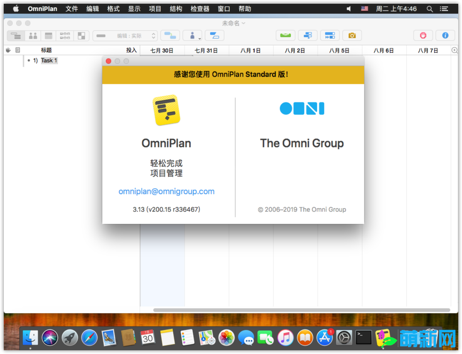Click the orange camera snapshot button
Screen dimensions: 462x354
pyautogui.click(x=352, y=36)
